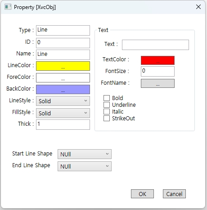The width and height of the screenshot is (207, 210).
Task: Expand the End Line Shape dropdown
Action: point(85,166)
